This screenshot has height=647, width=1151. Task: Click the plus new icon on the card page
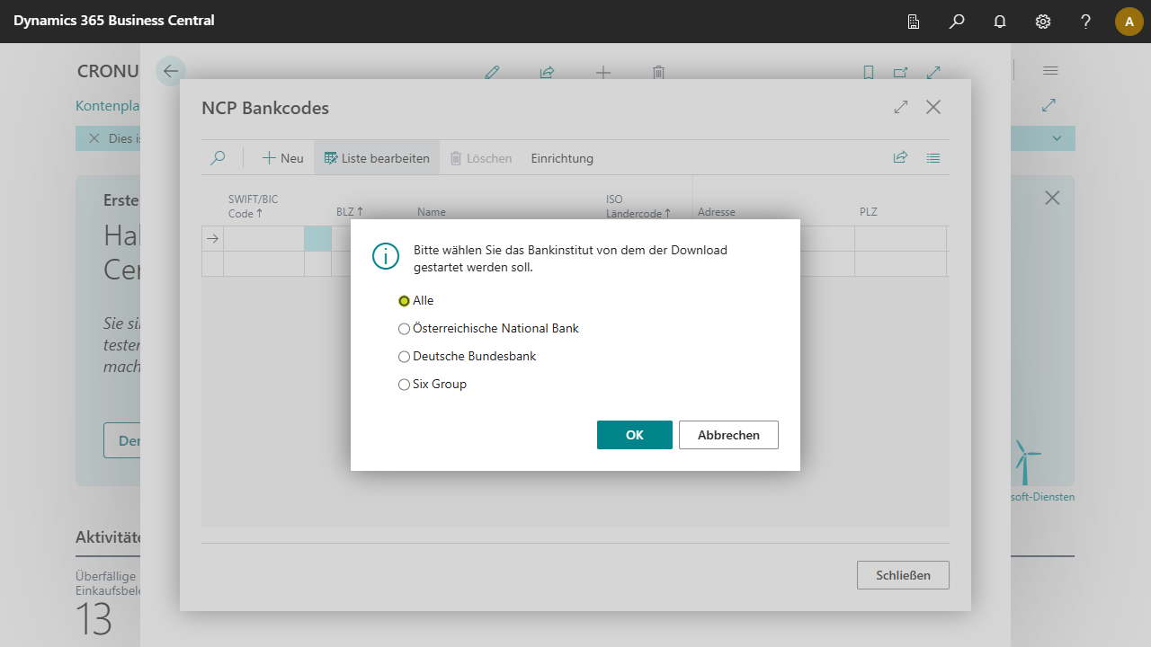pos(603,73)
